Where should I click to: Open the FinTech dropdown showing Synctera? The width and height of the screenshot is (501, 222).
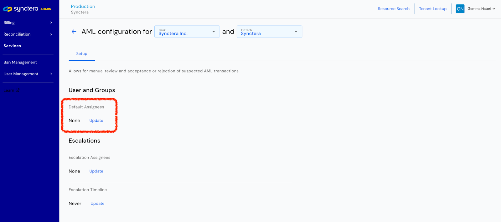point(269,32)
